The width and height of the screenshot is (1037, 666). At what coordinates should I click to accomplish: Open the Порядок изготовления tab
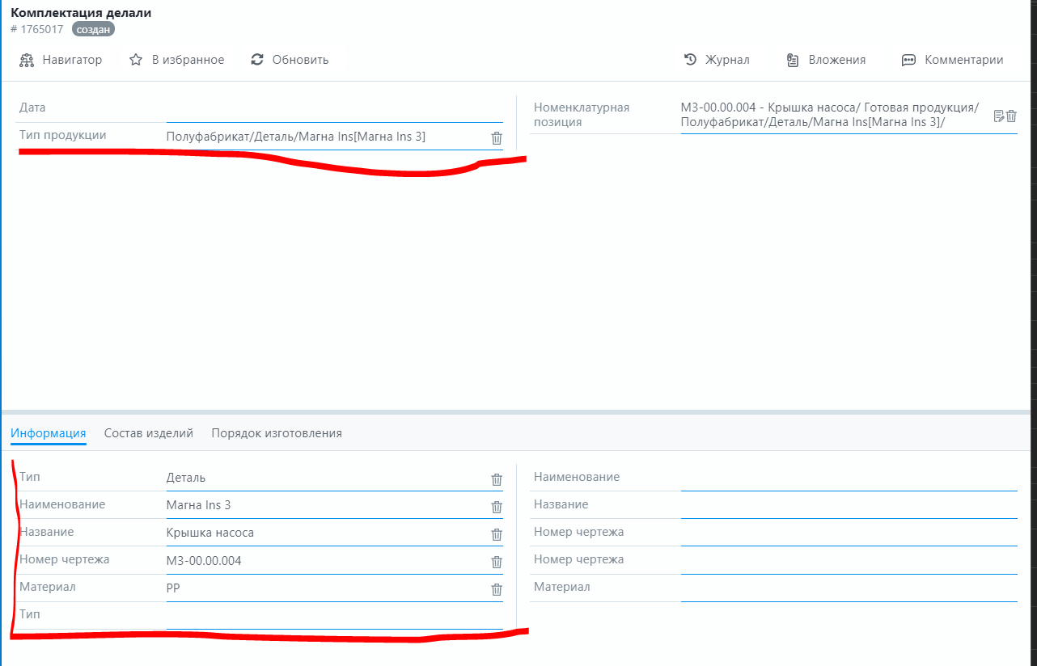point(277,433)
